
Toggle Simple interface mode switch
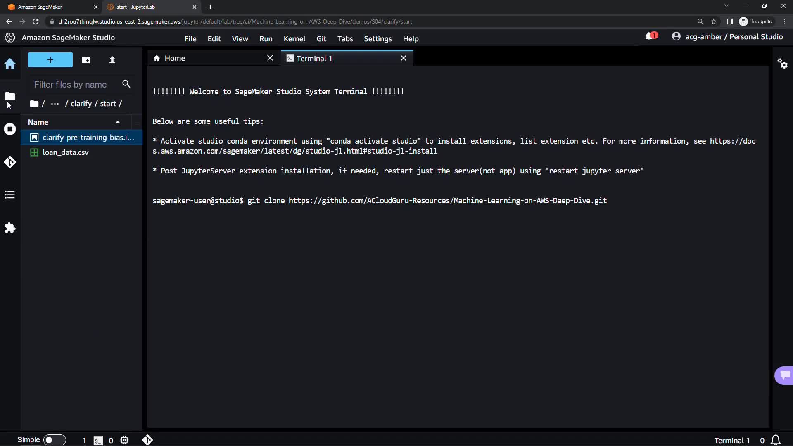click(x=54, y=440)
